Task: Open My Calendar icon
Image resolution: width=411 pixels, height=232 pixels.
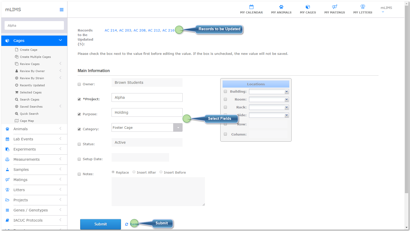Action: [251, 7]
